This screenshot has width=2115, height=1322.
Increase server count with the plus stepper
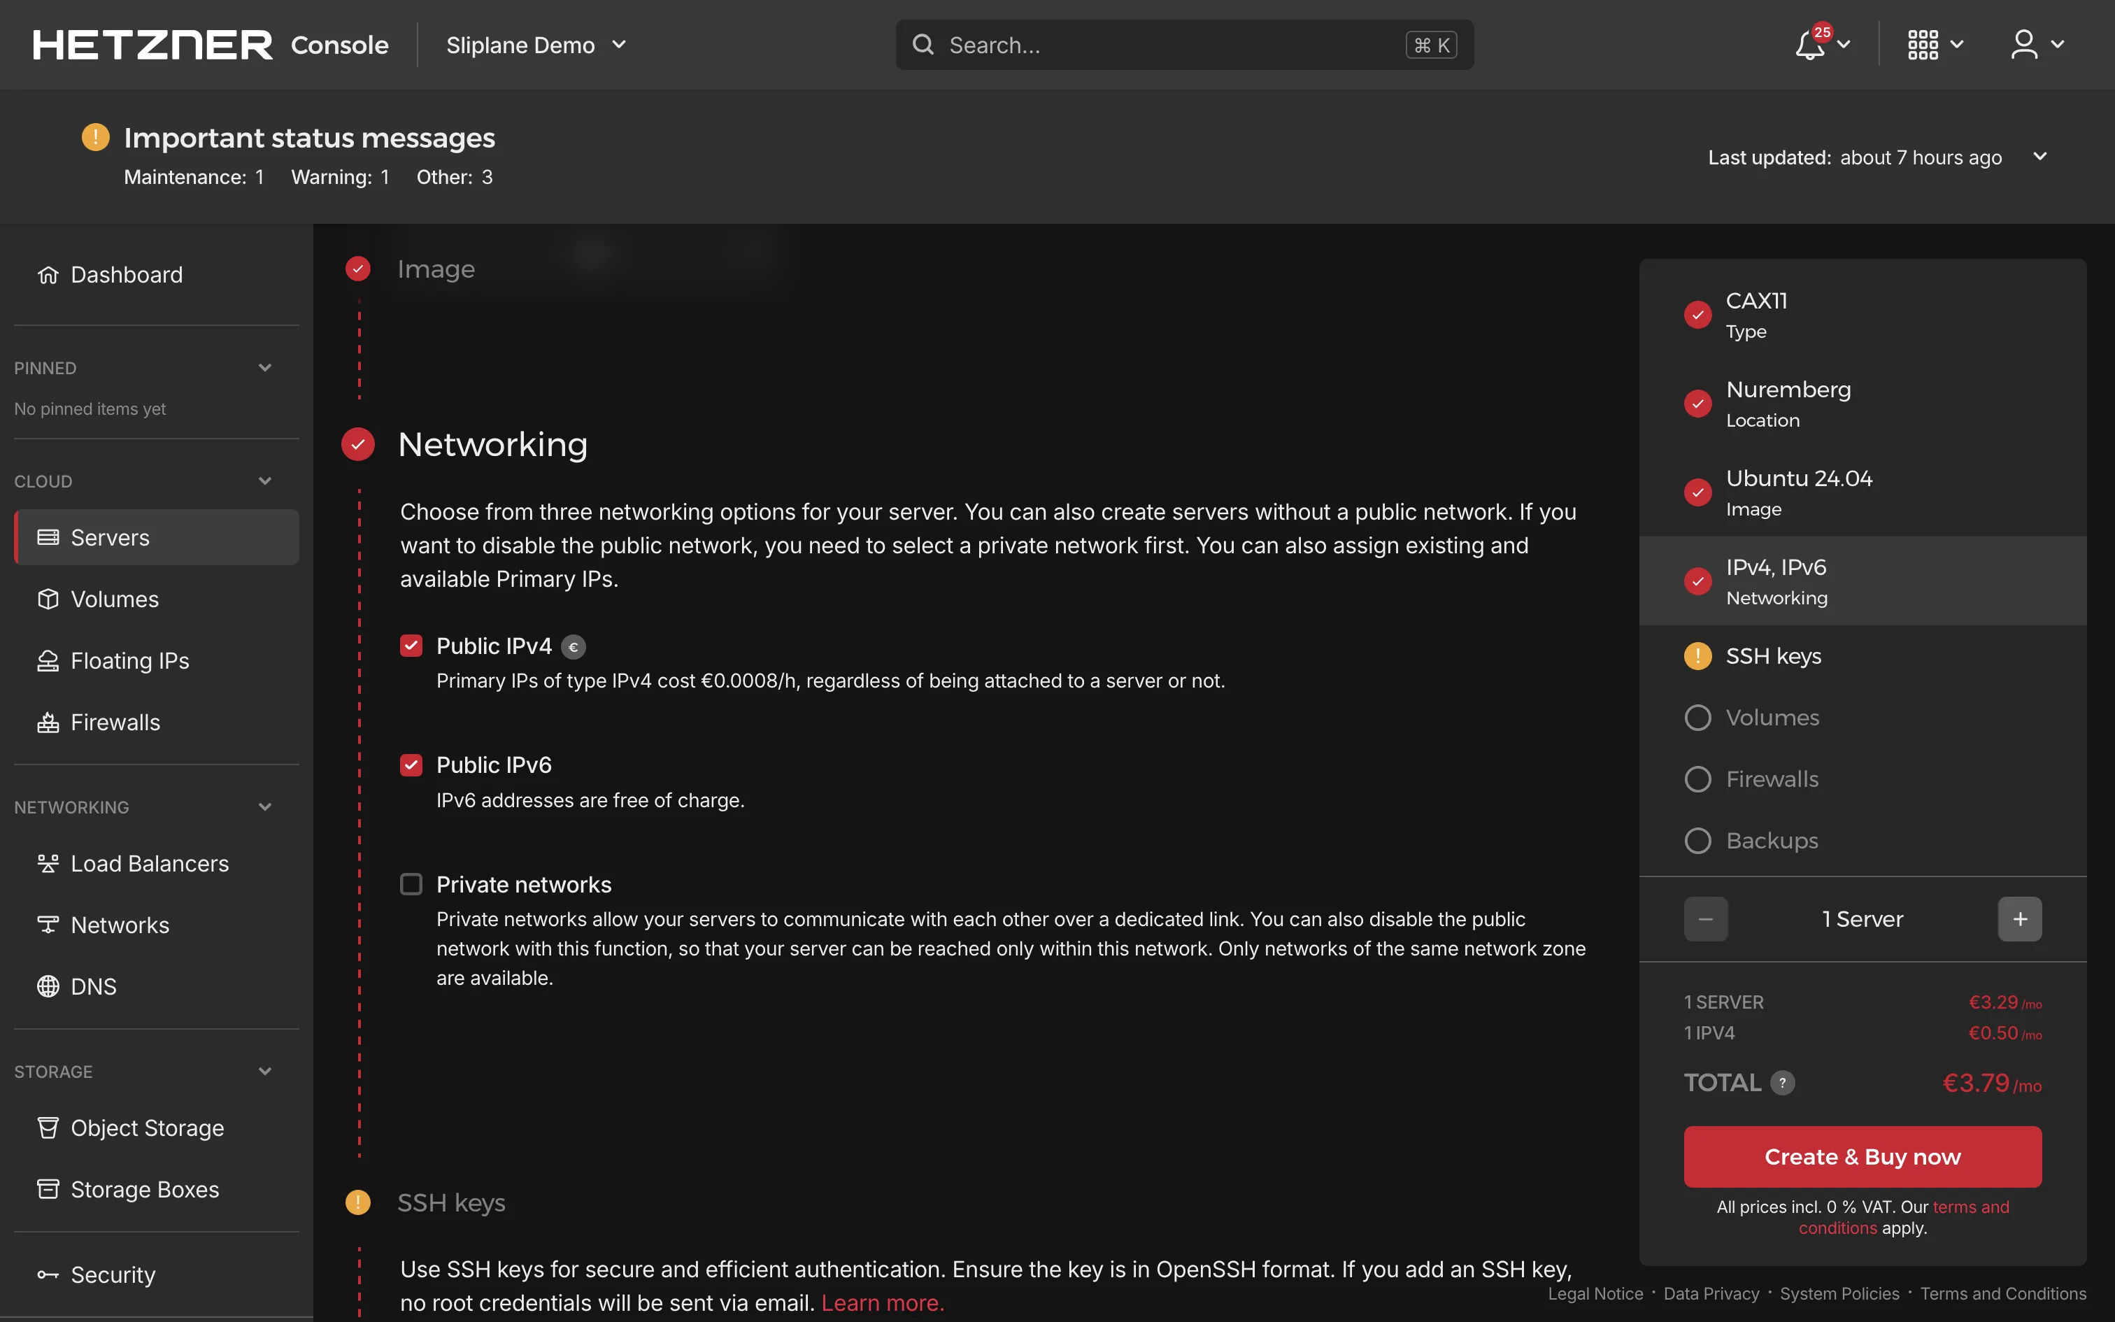[2020, 918]
